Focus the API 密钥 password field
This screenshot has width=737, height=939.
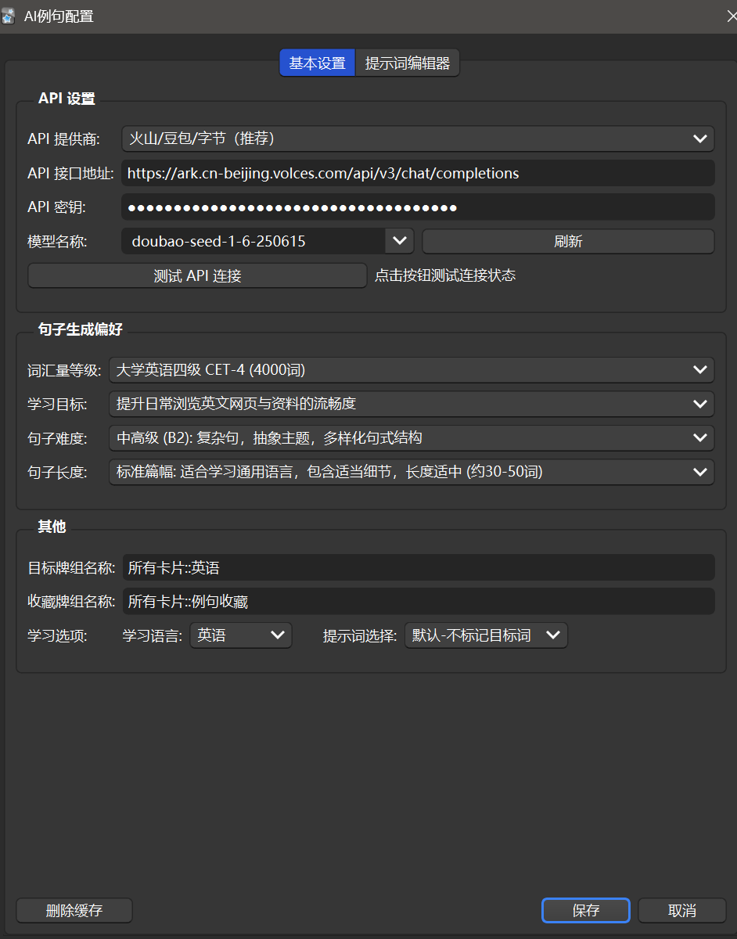[x=418, y=207]
